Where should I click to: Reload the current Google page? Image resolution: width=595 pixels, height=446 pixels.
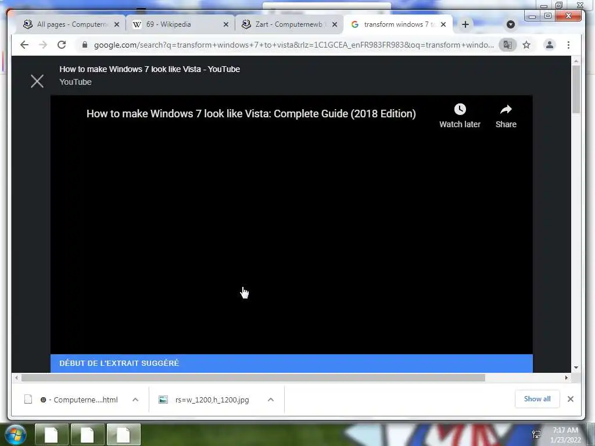point(62,45)
